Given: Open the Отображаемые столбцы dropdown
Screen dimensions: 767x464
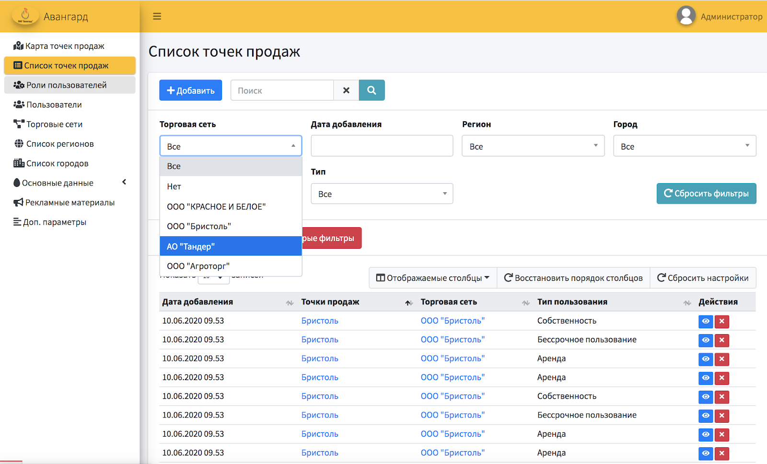Looking at the screenshot, I should click(433, 278).
